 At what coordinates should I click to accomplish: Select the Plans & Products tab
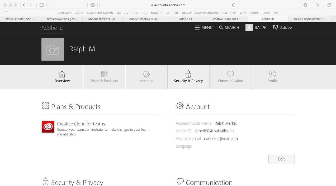coord(104,77)
